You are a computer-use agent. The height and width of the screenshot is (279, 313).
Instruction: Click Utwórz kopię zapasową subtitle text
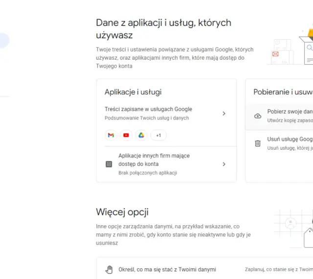(290, 120)
